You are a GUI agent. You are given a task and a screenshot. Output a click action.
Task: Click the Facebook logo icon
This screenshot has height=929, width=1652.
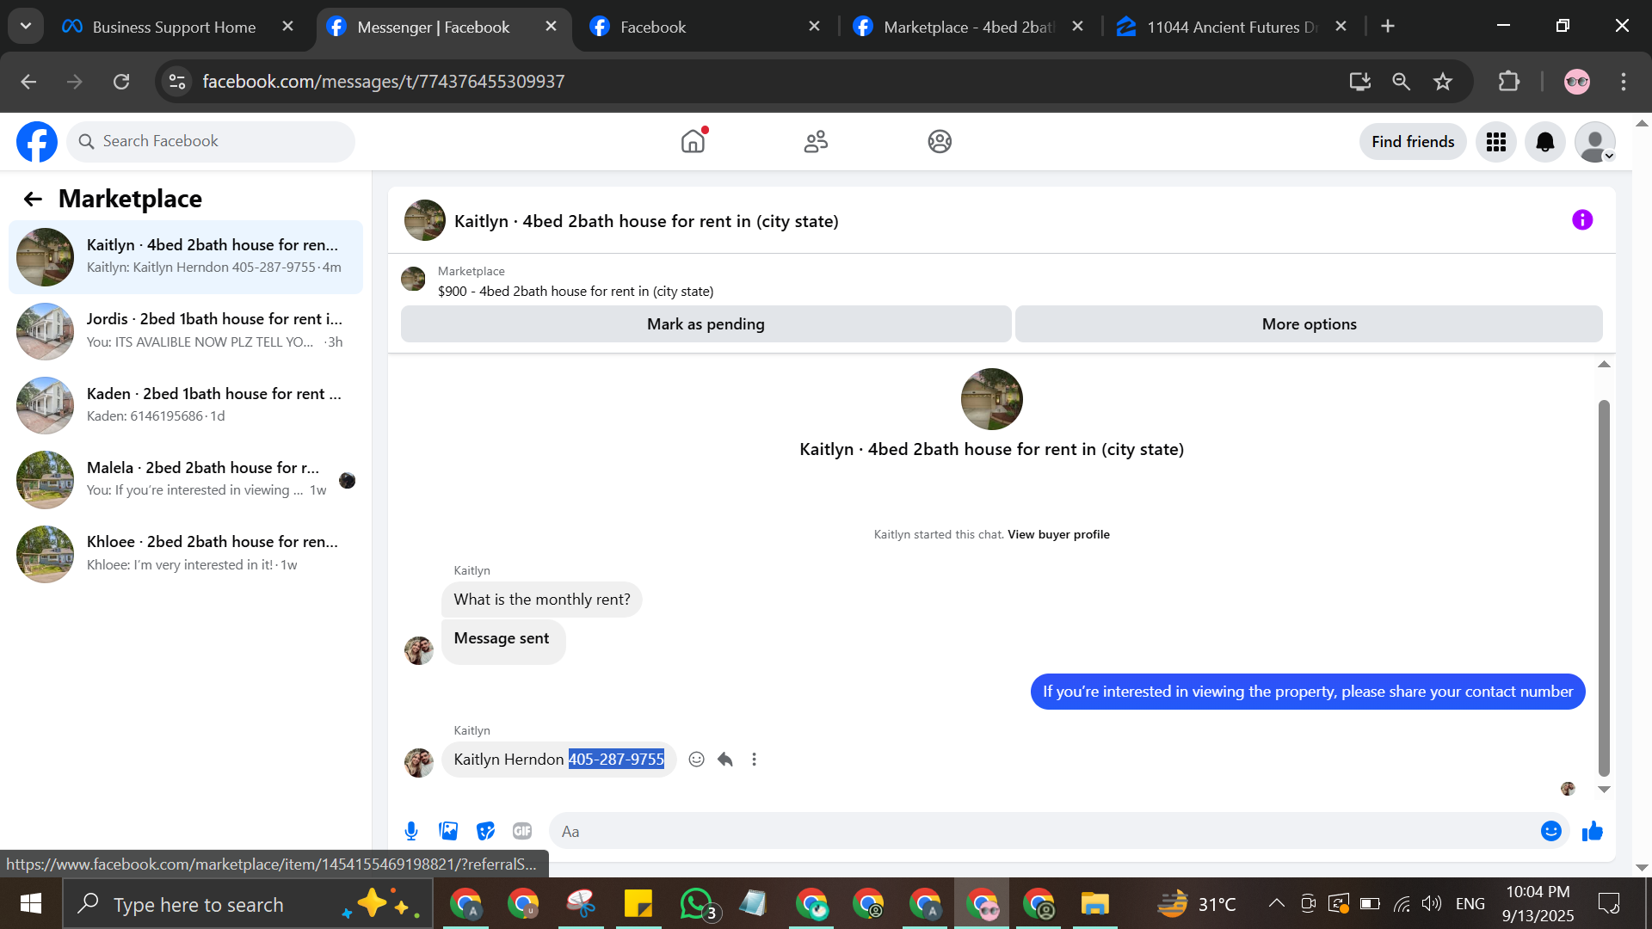click(x=37, y=142)
